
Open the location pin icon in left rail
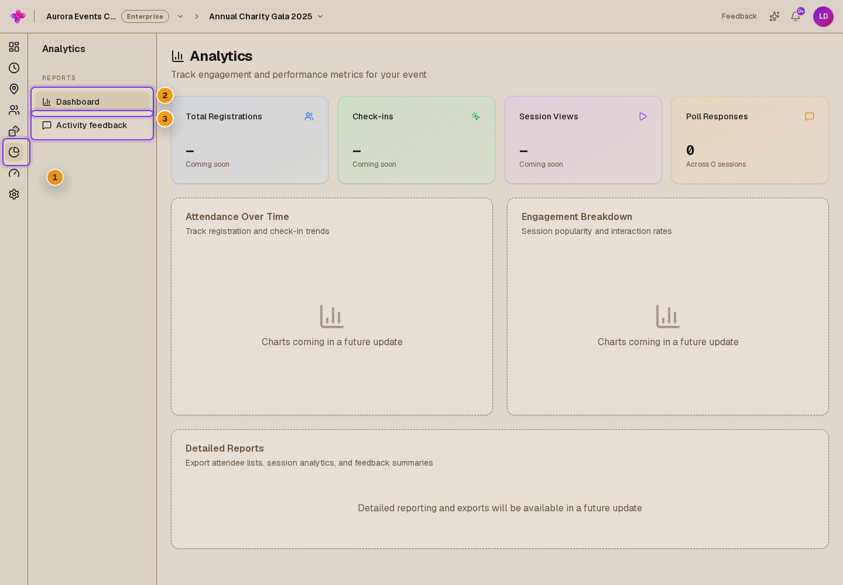point(14,89)
